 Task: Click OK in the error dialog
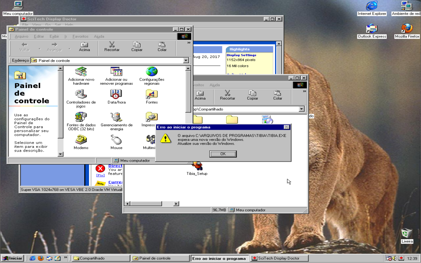pos(223,154)
